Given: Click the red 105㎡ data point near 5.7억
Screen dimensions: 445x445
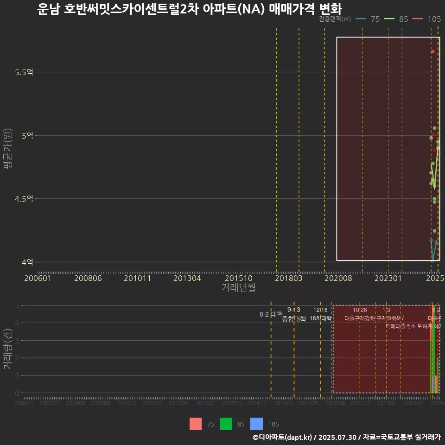Looking at the screenshot, I should [433, 51].
